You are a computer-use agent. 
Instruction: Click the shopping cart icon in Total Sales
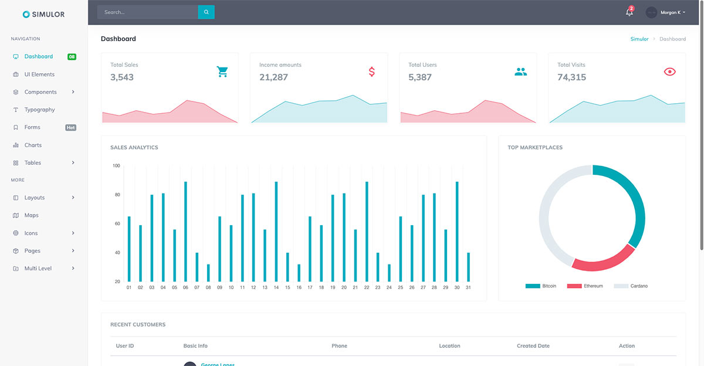click(x=222, y=72)
